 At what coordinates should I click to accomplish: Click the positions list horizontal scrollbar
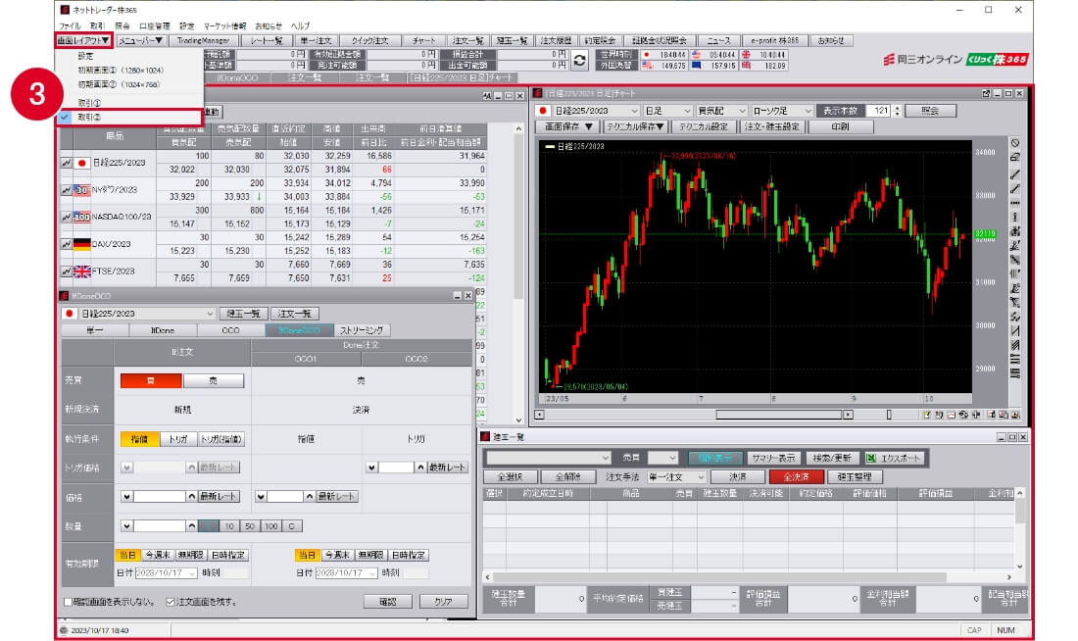click(749, 577)
